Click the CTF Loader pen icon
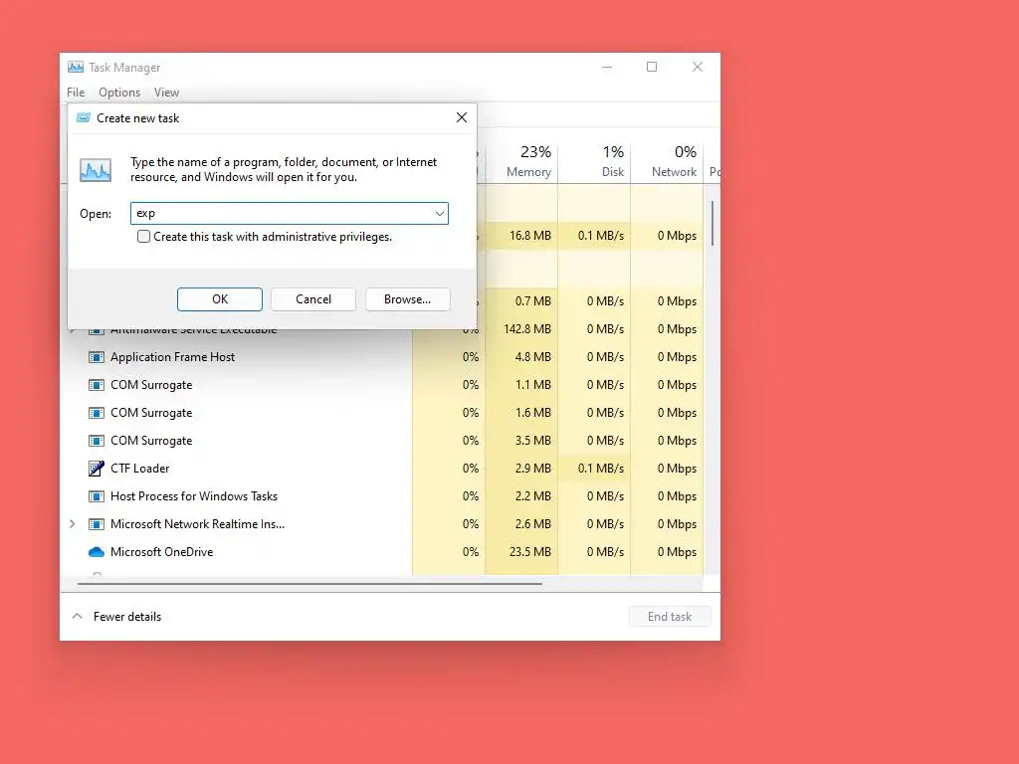The image size is (1019, 764). (97, 469)
